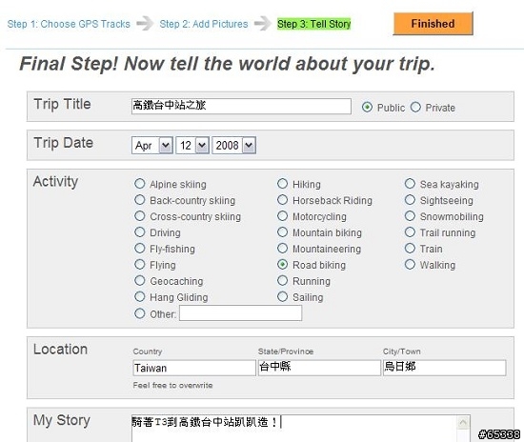Pick Geocaching as the activity

(140, 281)
